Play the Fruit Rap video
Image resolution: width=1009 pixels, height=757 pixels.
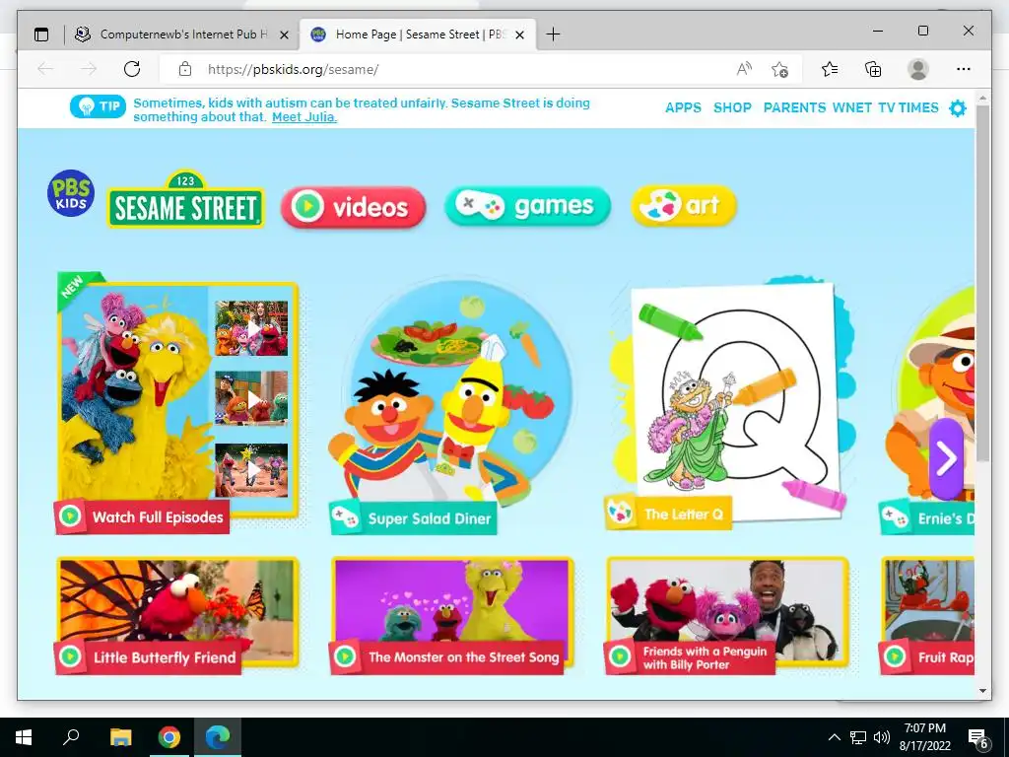pos(928,616)
